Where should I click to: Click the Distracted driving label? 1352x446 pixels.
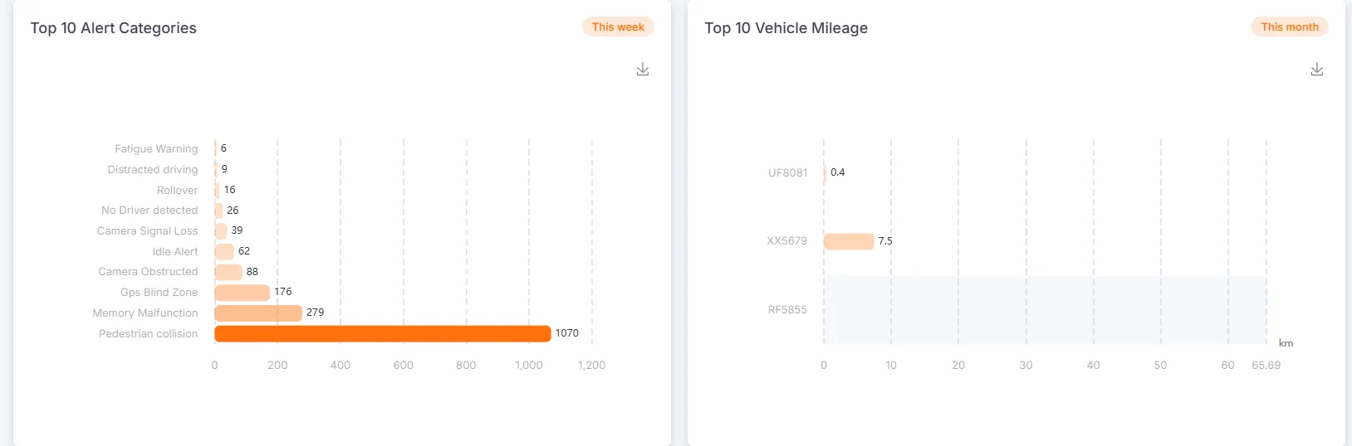(x=153, y=170)
